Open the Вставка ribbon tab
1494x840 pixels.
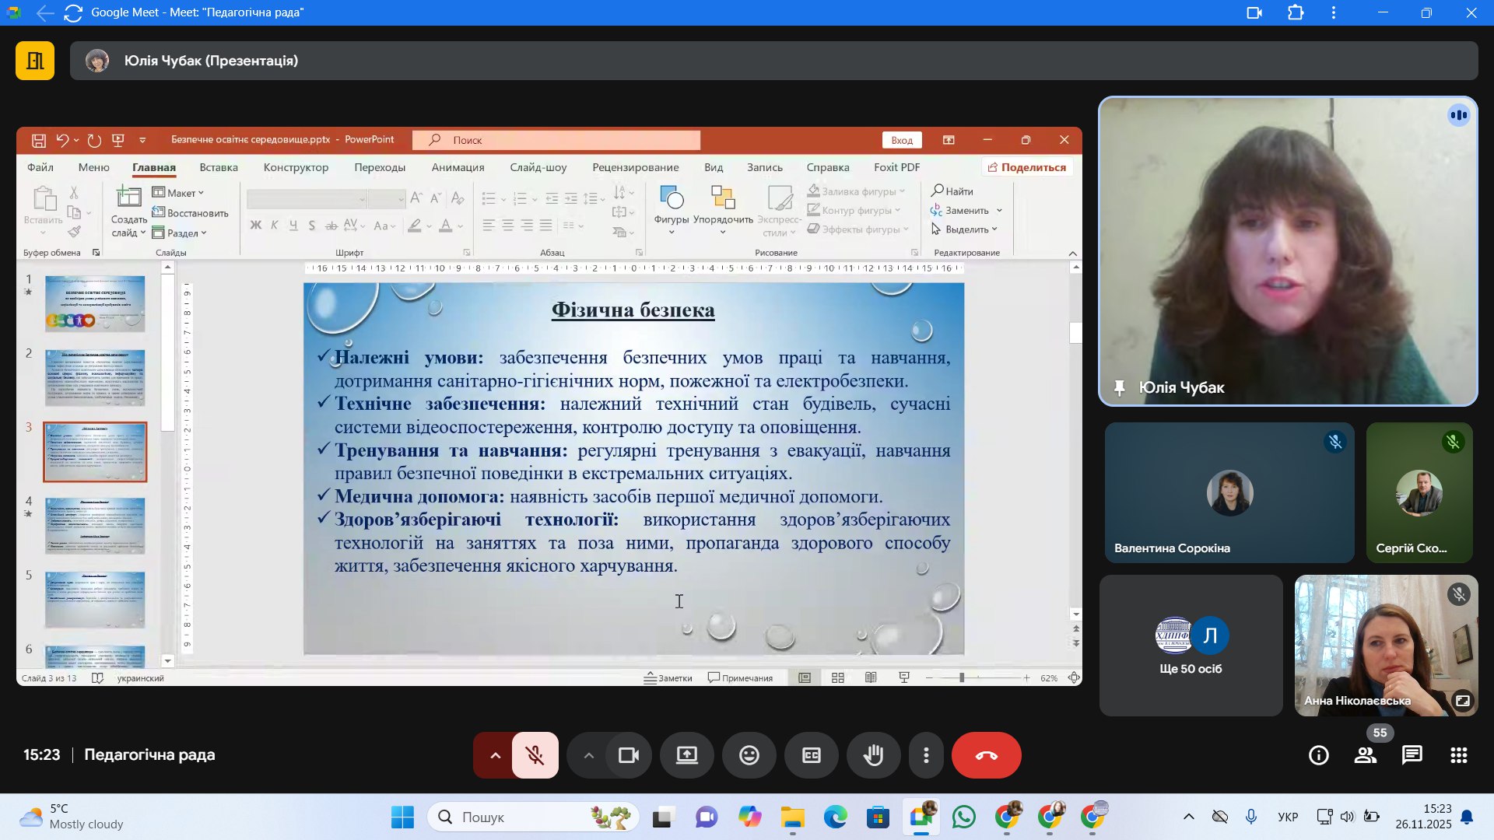(219, 167)
